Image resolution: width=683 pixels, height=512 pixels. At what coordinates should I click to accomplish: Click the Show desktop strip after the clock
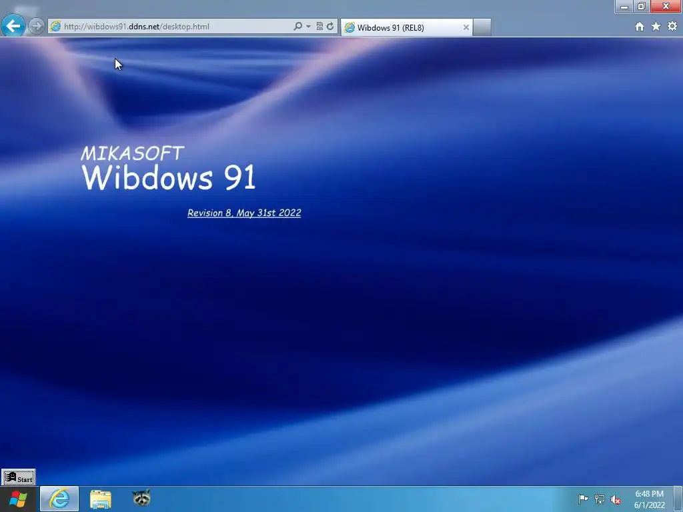(x=678, y=499)
